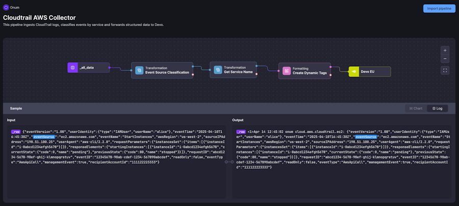Select the _all_data node label
Screen dimensions: 459x206
[x=87, y=68]
